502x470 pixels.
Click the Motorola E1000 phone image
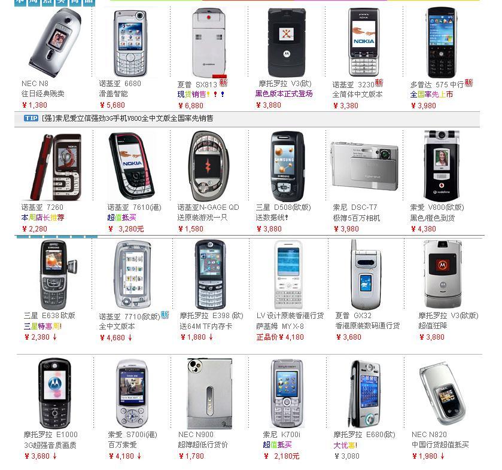click(x=54, y=393)
